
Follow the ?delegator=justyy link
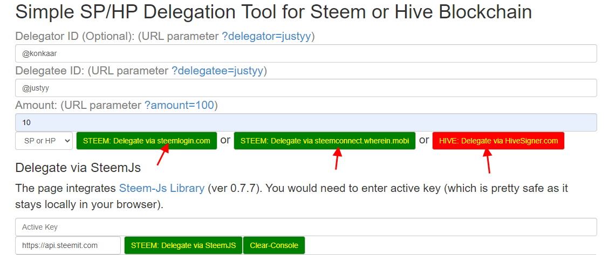[268, 37]
